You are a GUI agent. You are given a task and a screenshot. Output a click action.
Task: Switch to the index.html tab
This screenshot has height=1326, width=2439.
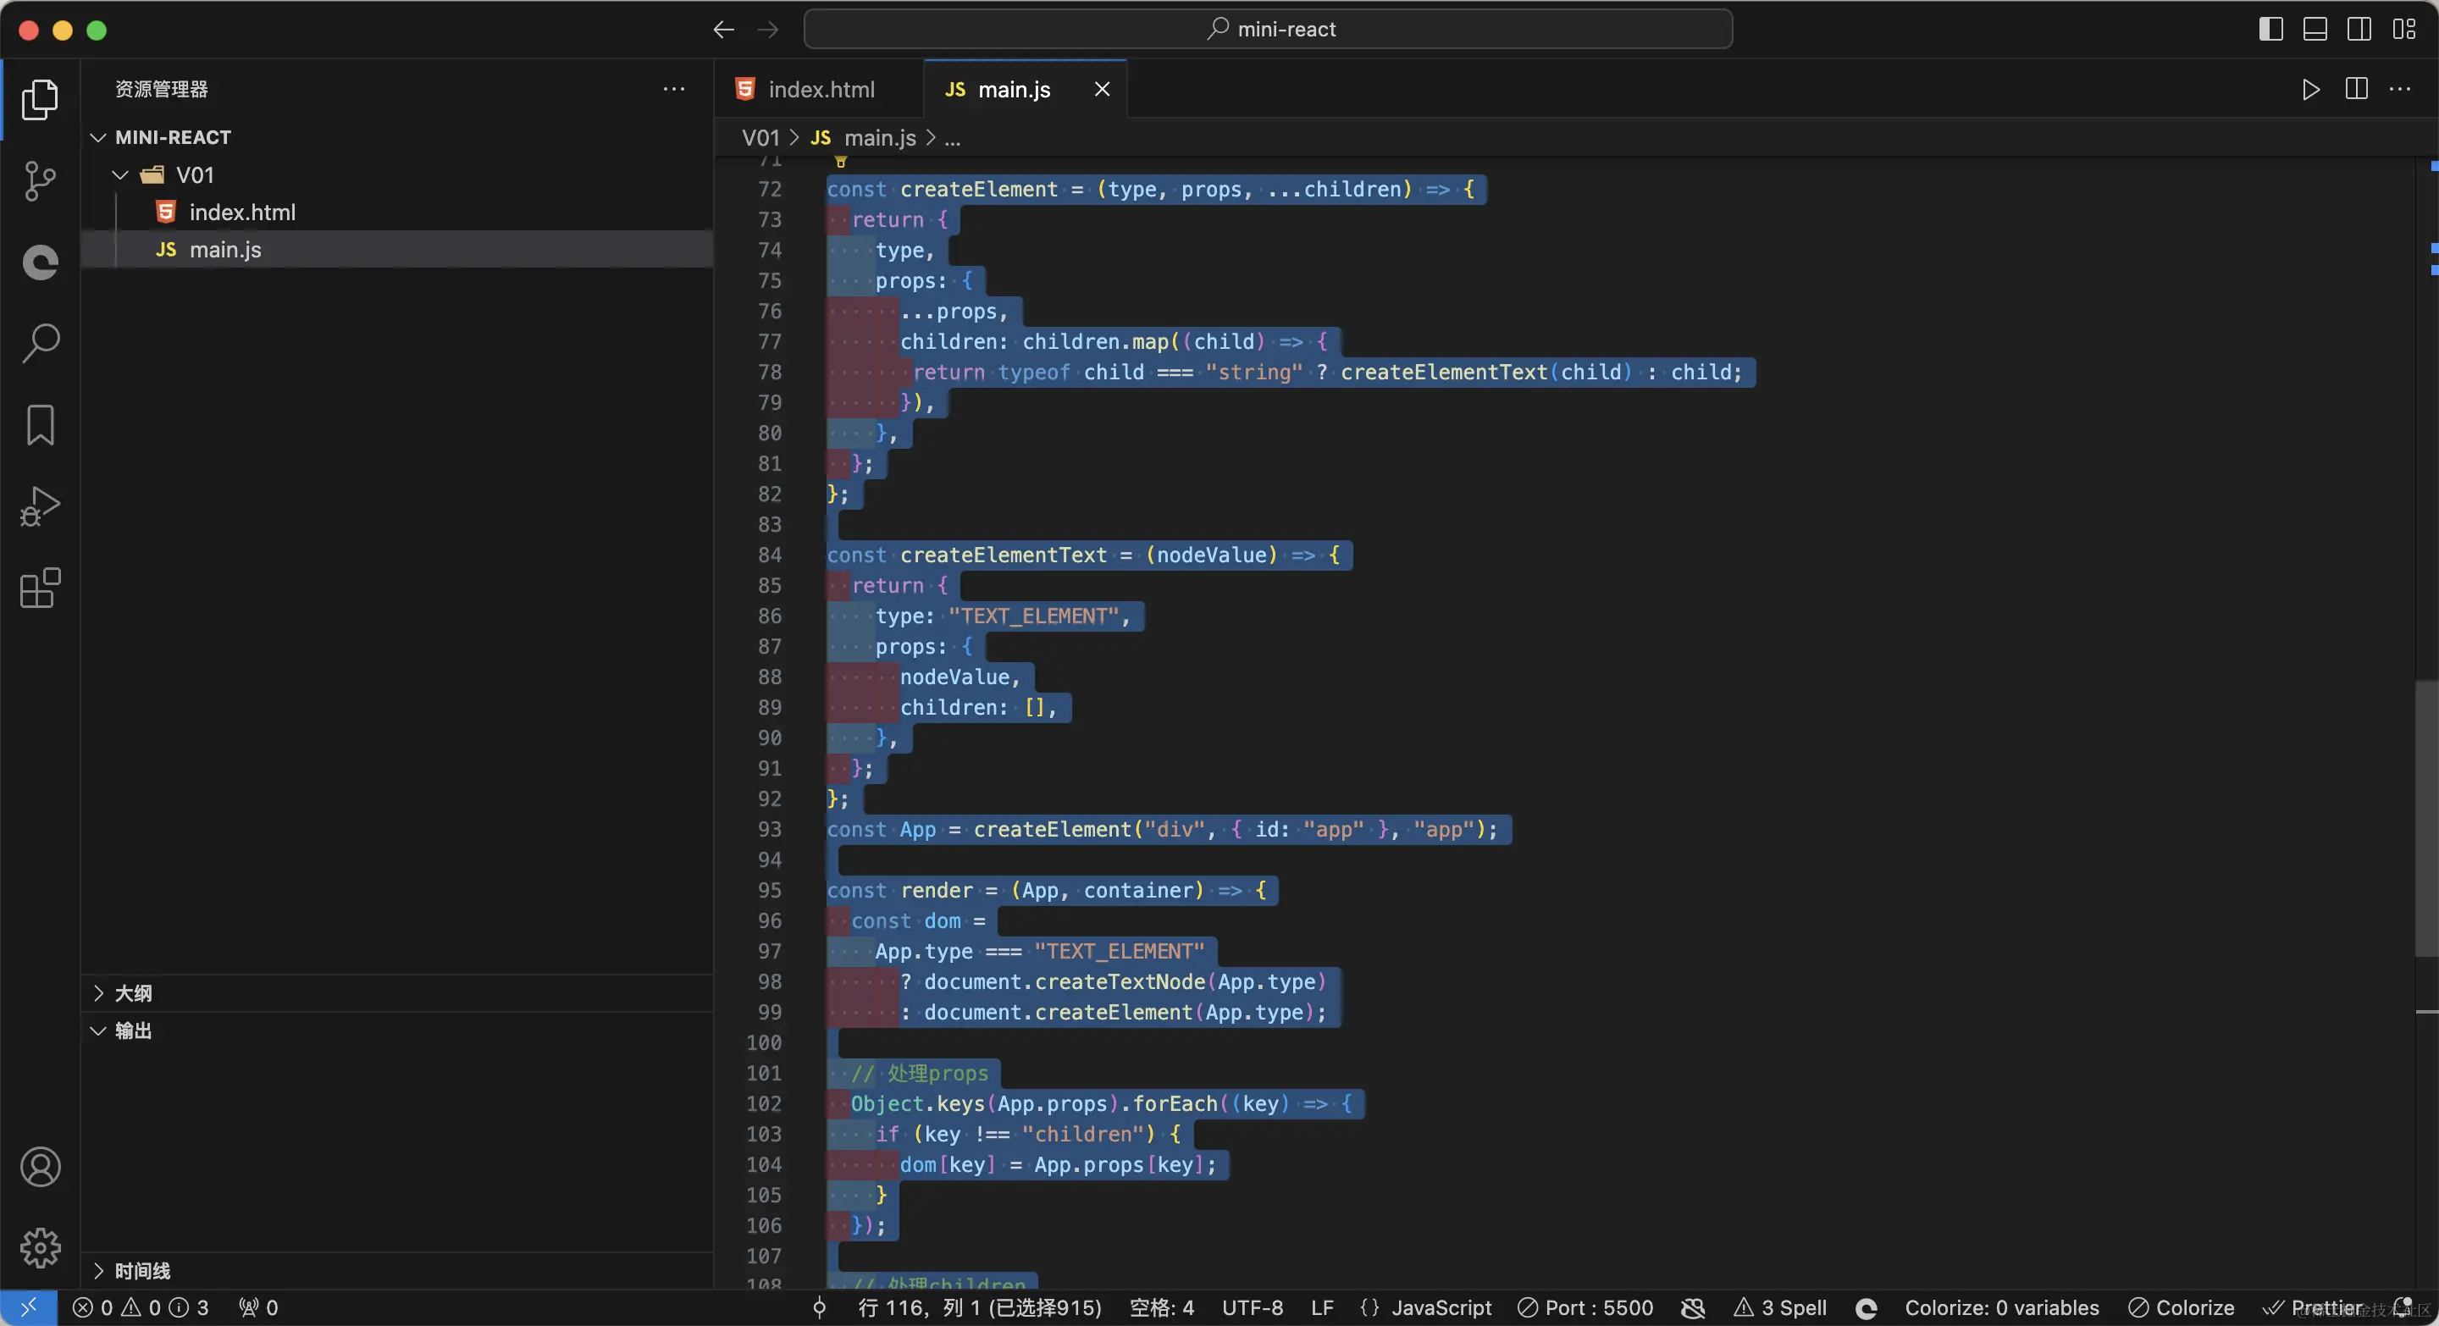pos(821,89)
